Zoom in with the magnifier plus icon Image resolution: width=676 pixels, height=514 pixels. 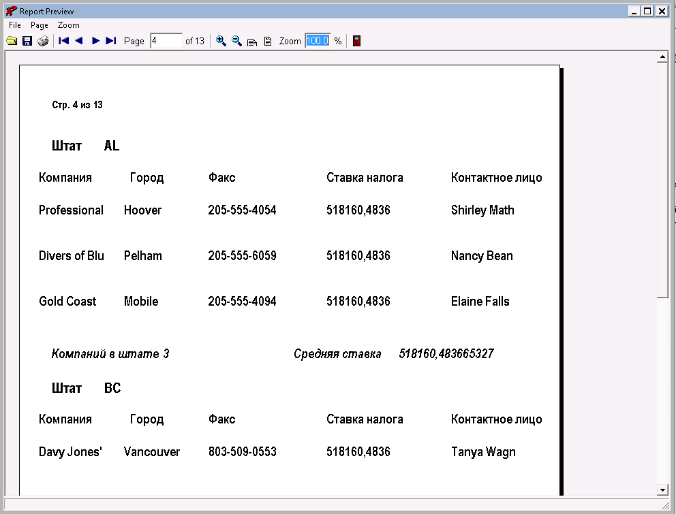(221, 41)
